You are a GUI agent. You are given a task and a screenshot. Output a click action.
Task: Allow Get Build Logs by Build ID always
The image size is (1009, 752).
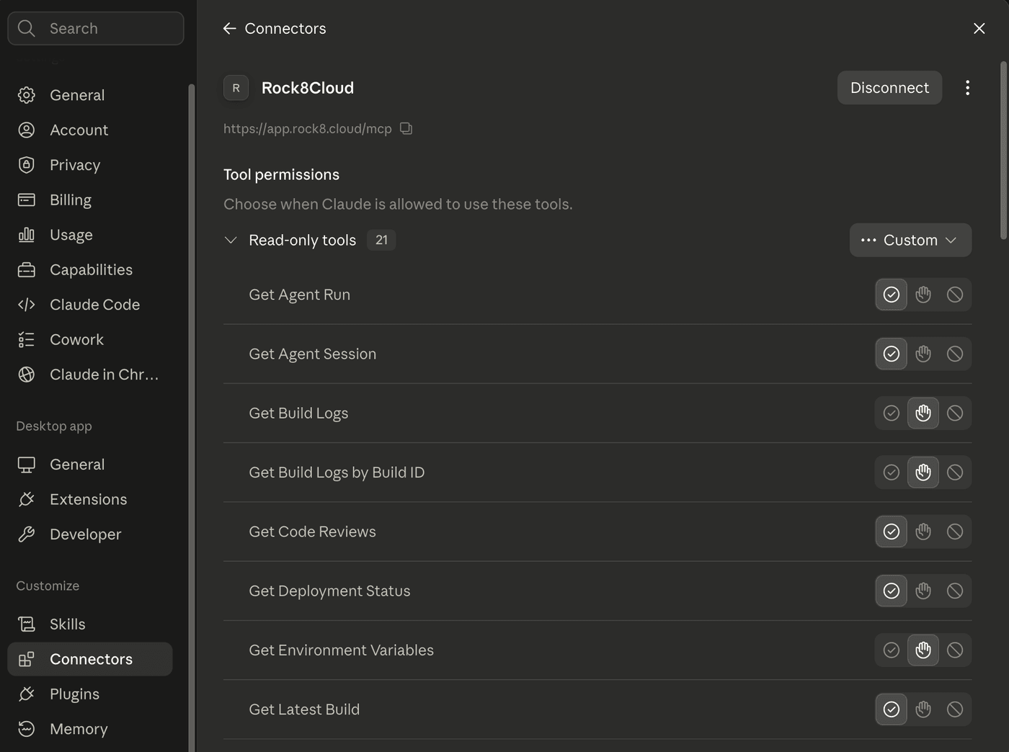pos(892,473)
